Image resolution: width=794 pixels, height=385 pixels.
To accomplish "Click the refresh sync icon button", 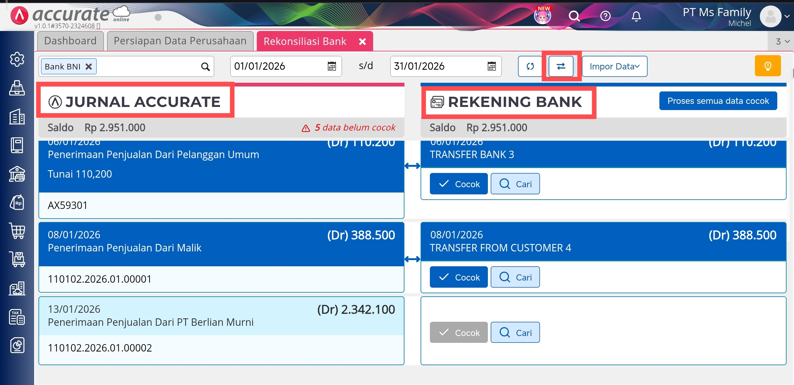I will (x=530, y=66).
